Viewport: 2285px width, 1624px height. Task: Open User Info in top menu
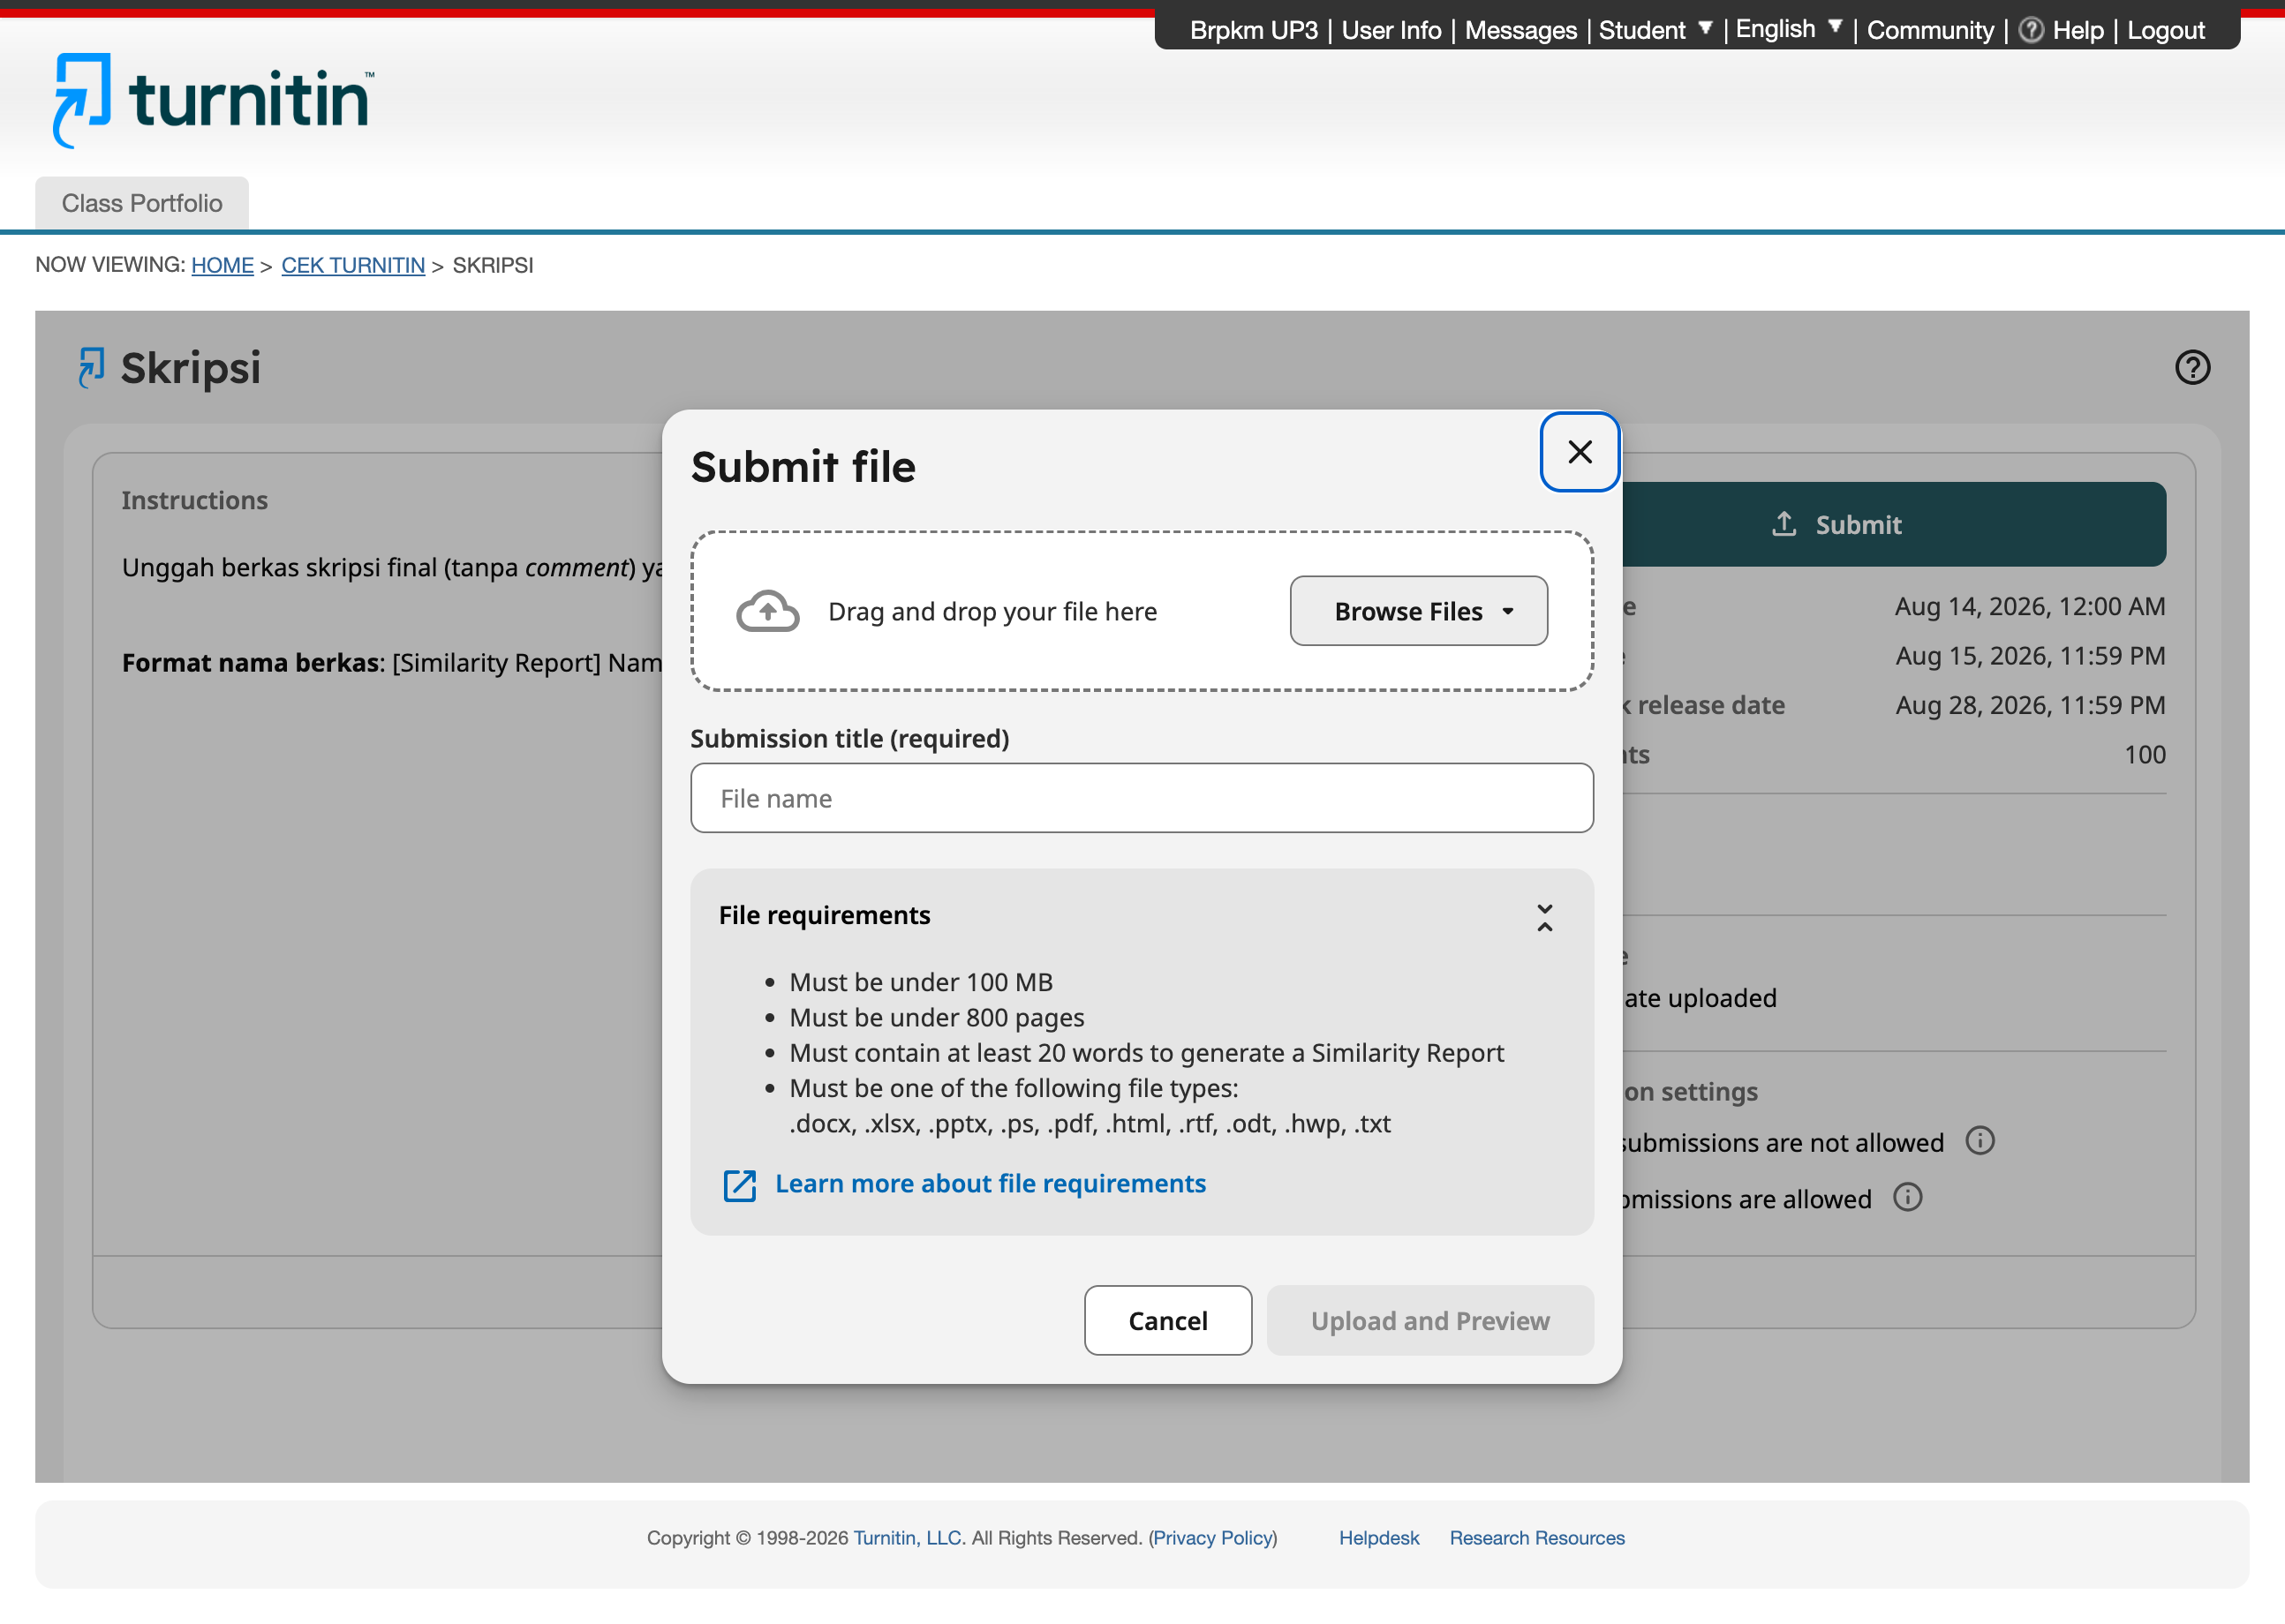pos(1391,30)
